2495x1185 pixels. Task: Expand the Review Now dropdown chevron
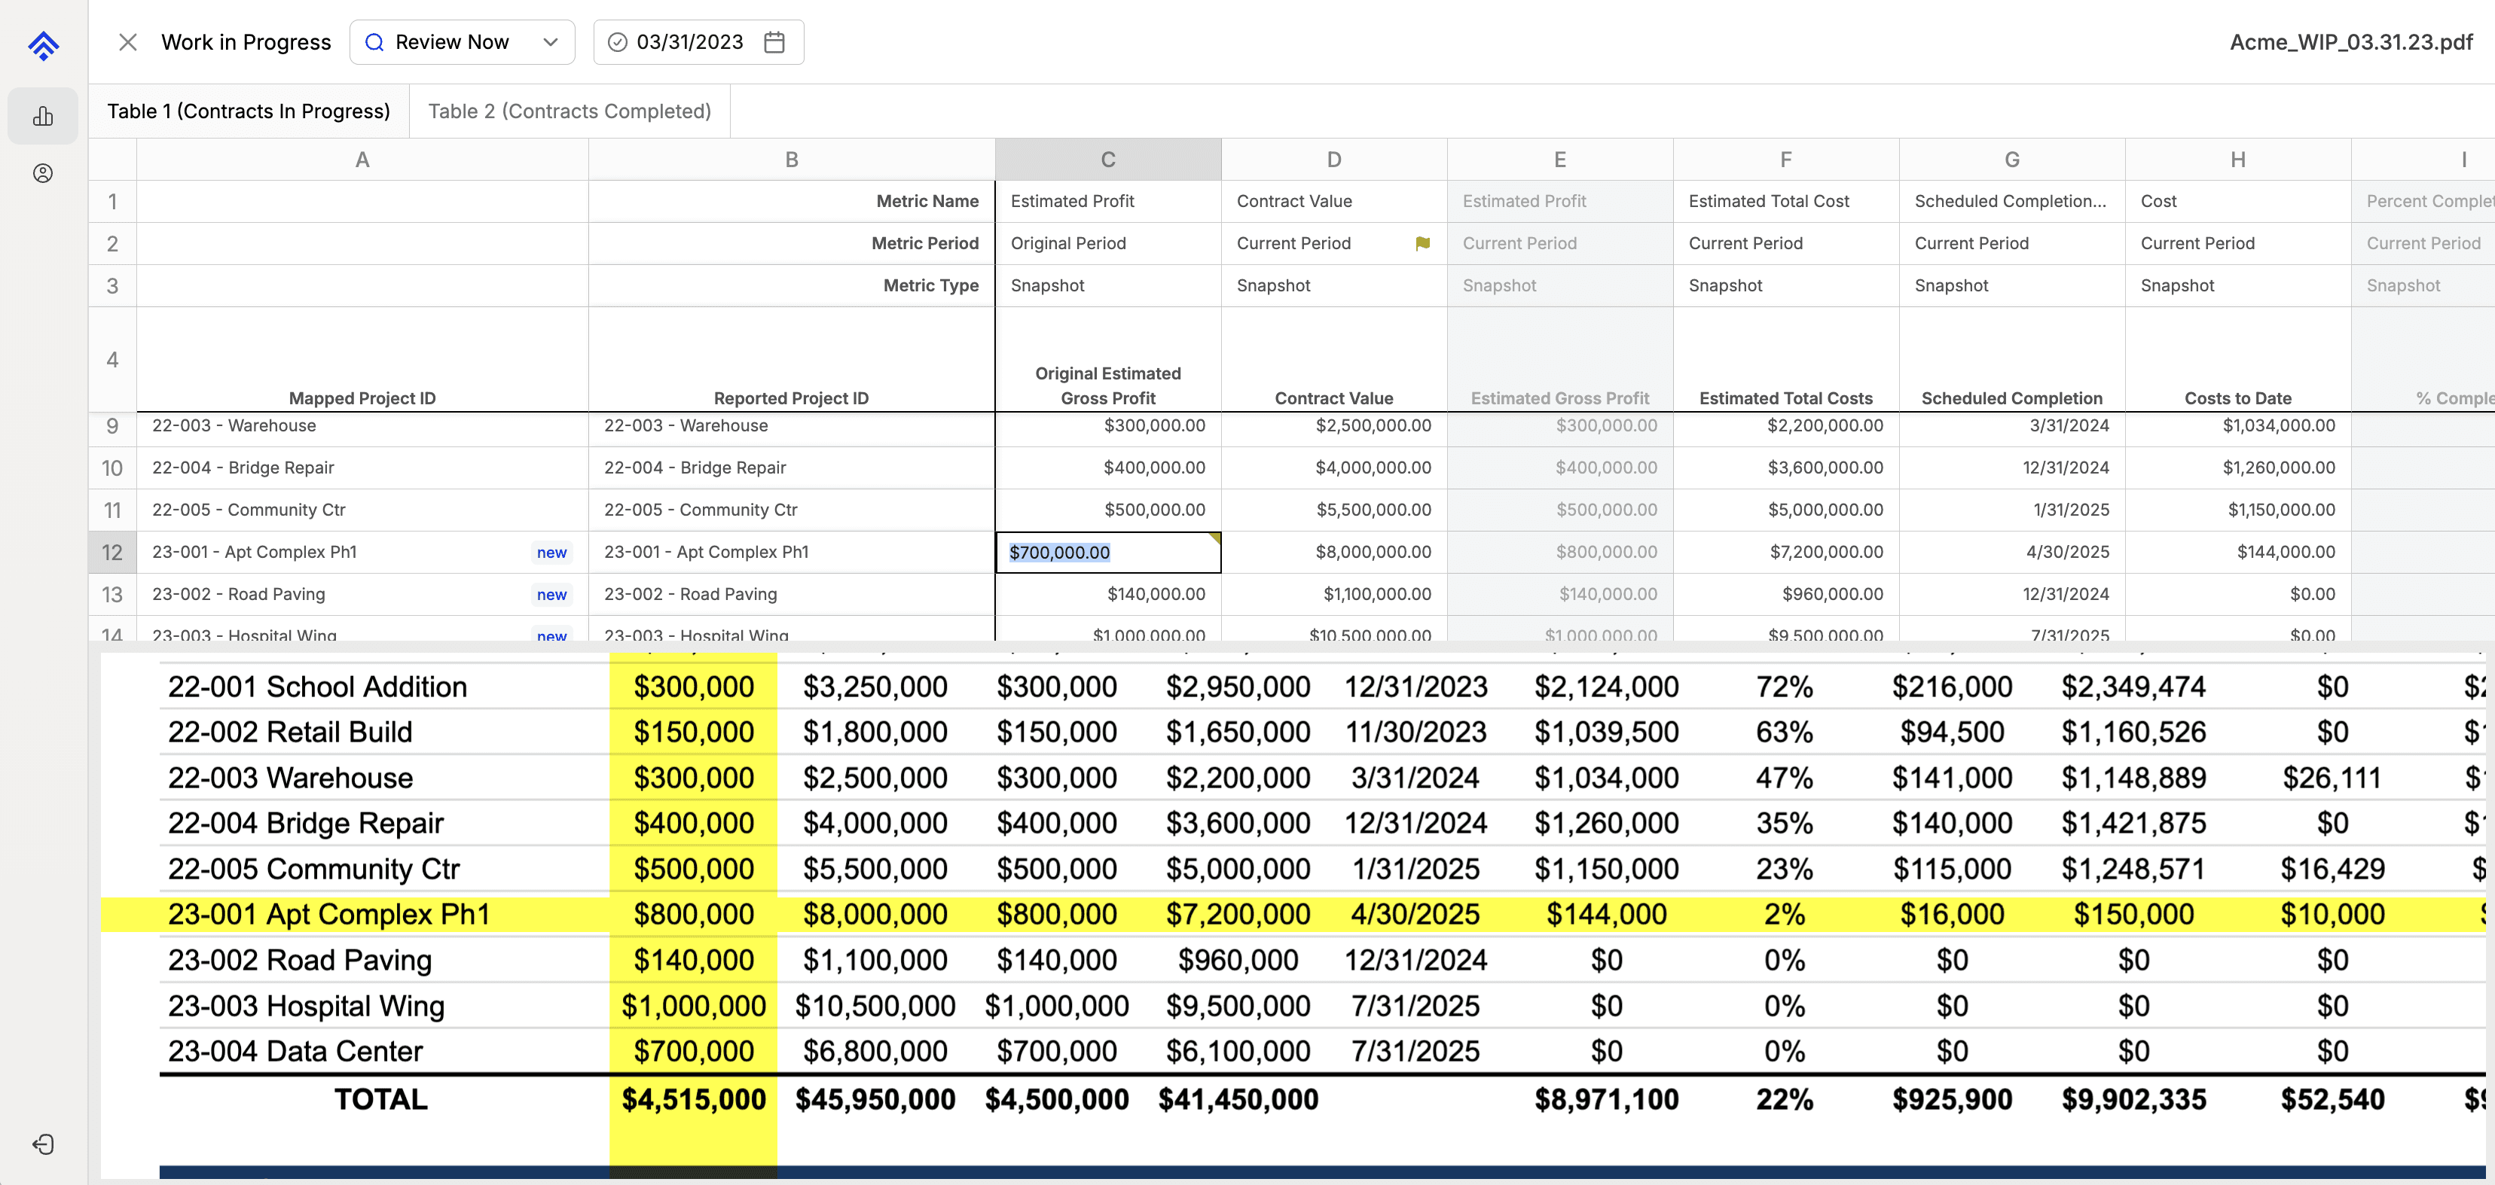coord(550,43)
